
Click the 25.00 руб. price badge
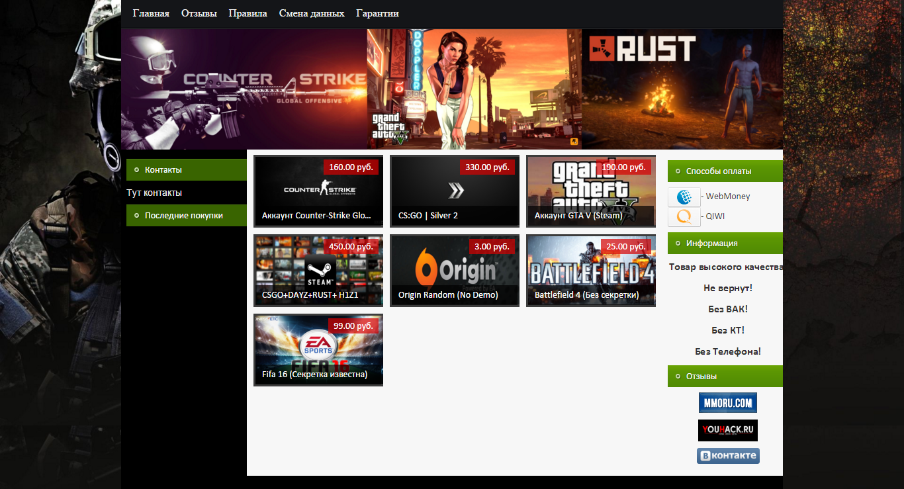pyautogui.click(x=626, y=247)
